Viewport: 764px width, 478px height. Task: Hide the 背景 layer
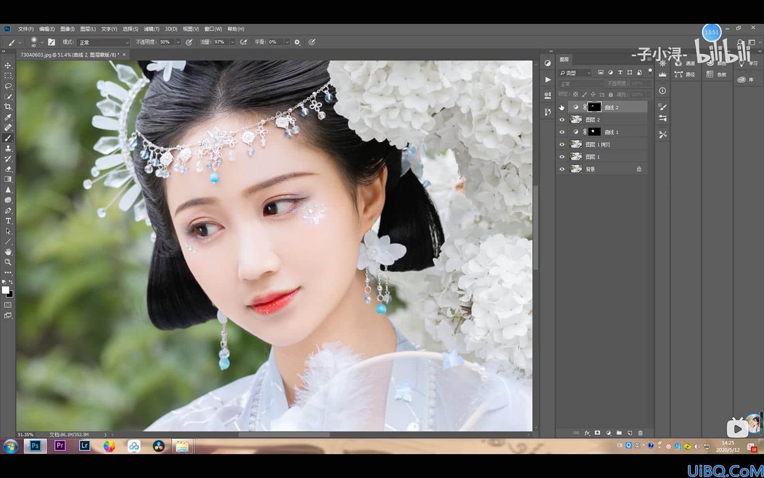coord(562,169)
